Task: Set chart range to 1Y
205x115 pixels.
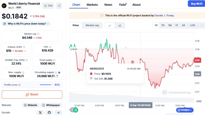Action: (x=177, y=25)
